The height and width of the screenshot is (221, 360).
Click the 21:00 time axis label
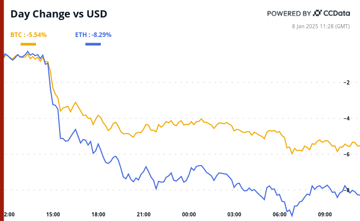pos(143,214)
